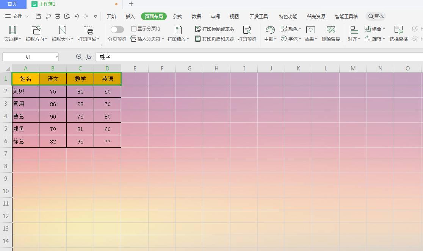Image resolution: width=423 pixels, height=251 pixels.
Task: Enable the 显示分页符 checkbox
Action: click(134, 28)
